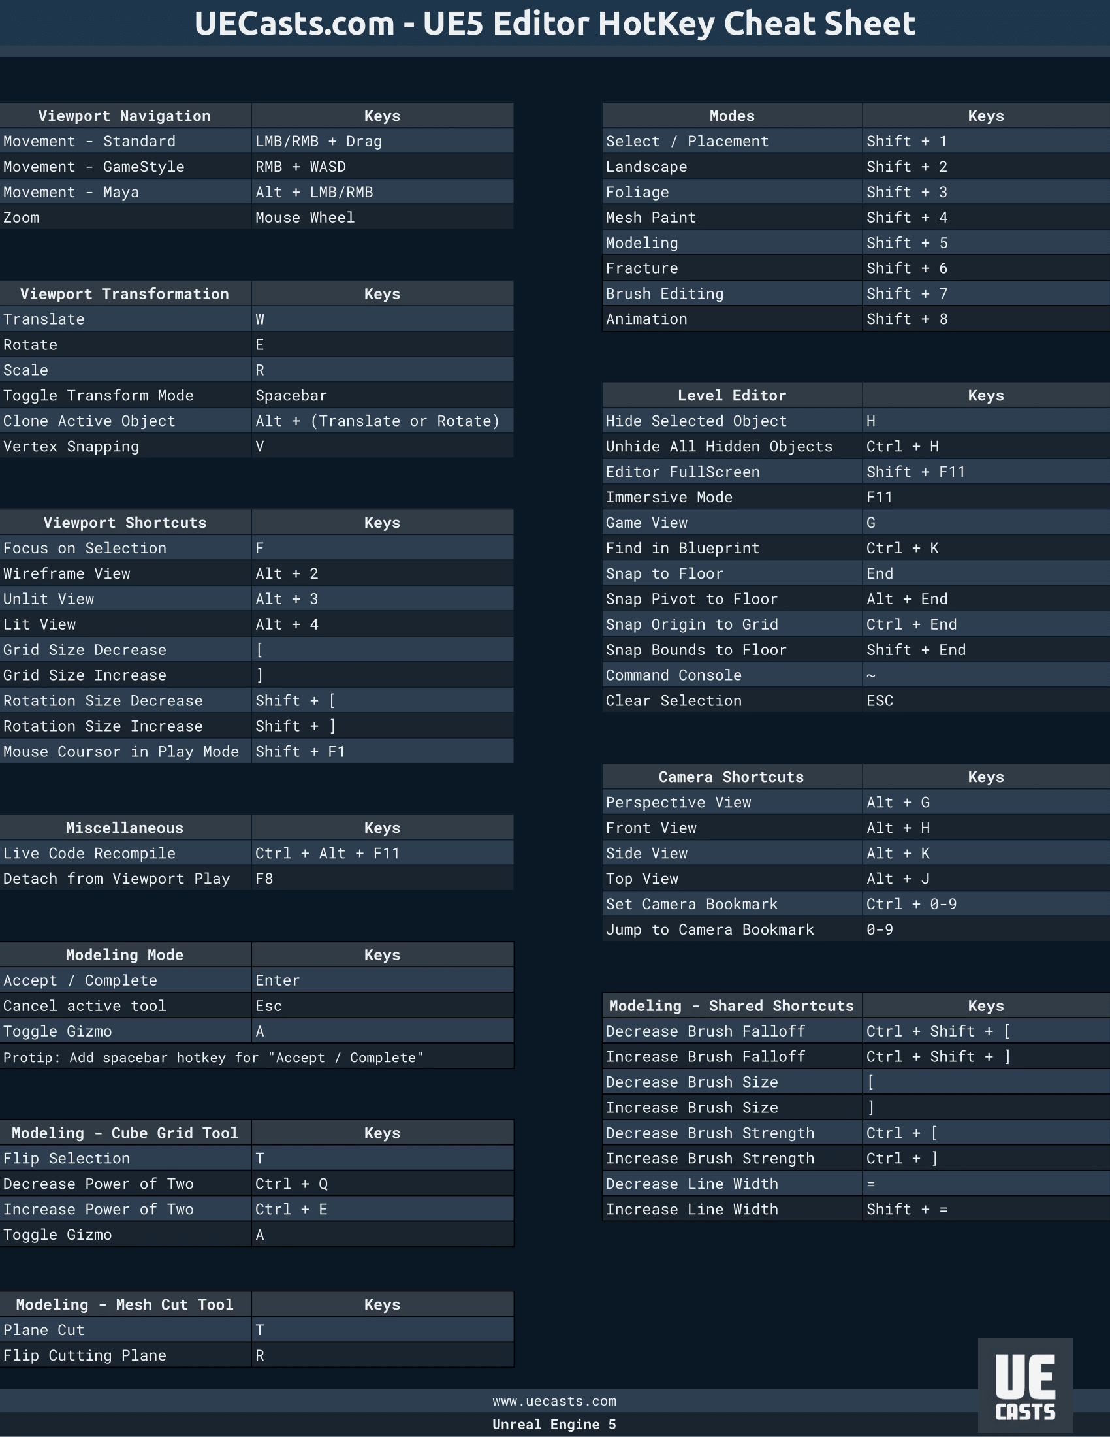
Task: Click the 'Wireframe View' row label
Action: [x=125, y=573]
